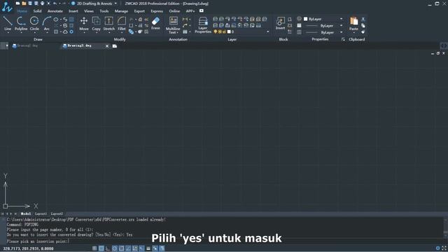Open the Manage ribbon tab

pos(121,11)
